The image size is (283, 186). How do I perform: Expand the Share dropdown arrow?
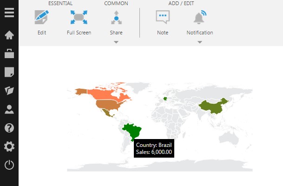116,42
